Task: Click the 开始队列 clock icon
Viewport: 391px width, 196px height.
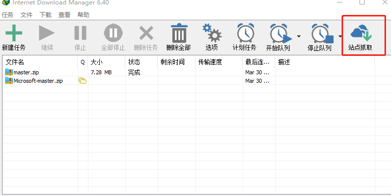Action: click(281, 34)
